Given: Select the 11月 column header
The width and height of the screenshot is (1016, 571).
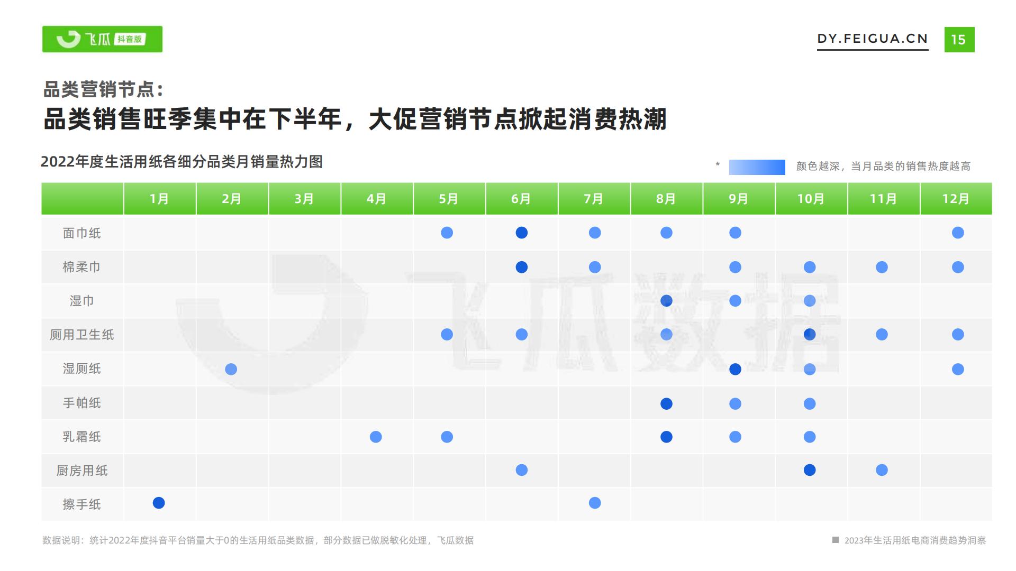Looking at the screenshot, I should click(x=884, y=199).
